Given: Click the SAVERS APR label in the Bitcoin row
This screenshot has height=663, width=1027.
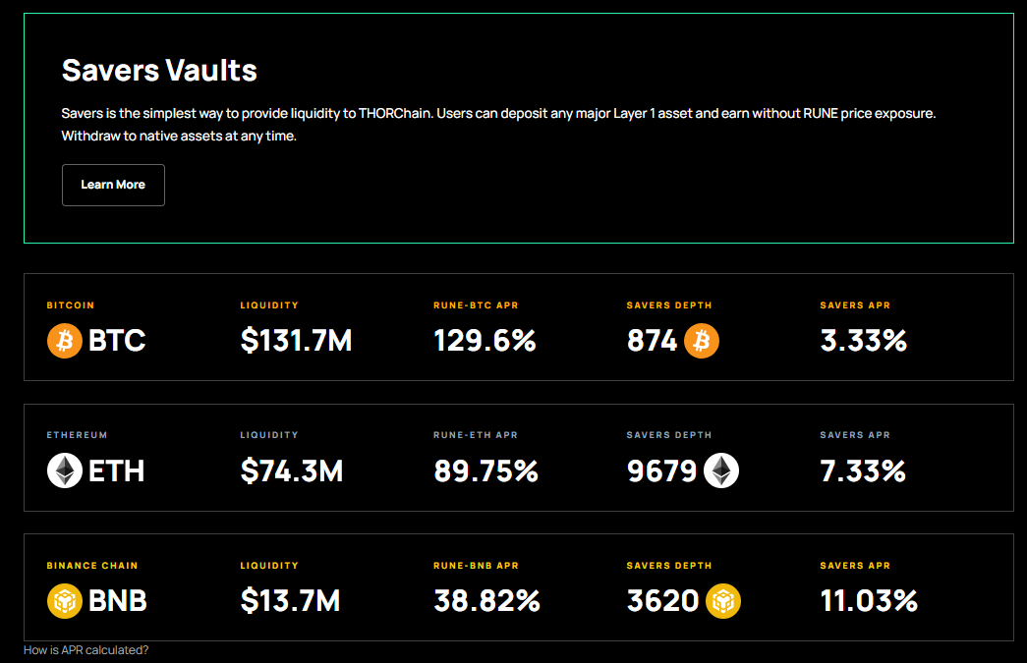Looking at the screenshot, I should coord(855,305).
